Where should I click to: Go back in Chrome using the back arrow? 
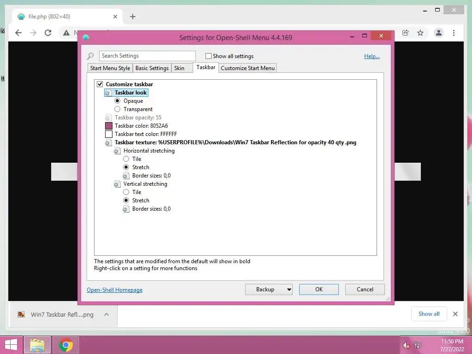(x=18, y=33)
